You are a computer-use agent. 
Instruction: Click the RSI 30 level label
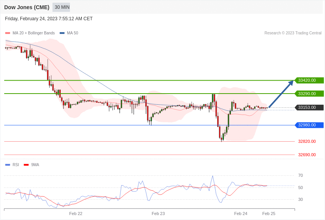click(x=301, y=199)
